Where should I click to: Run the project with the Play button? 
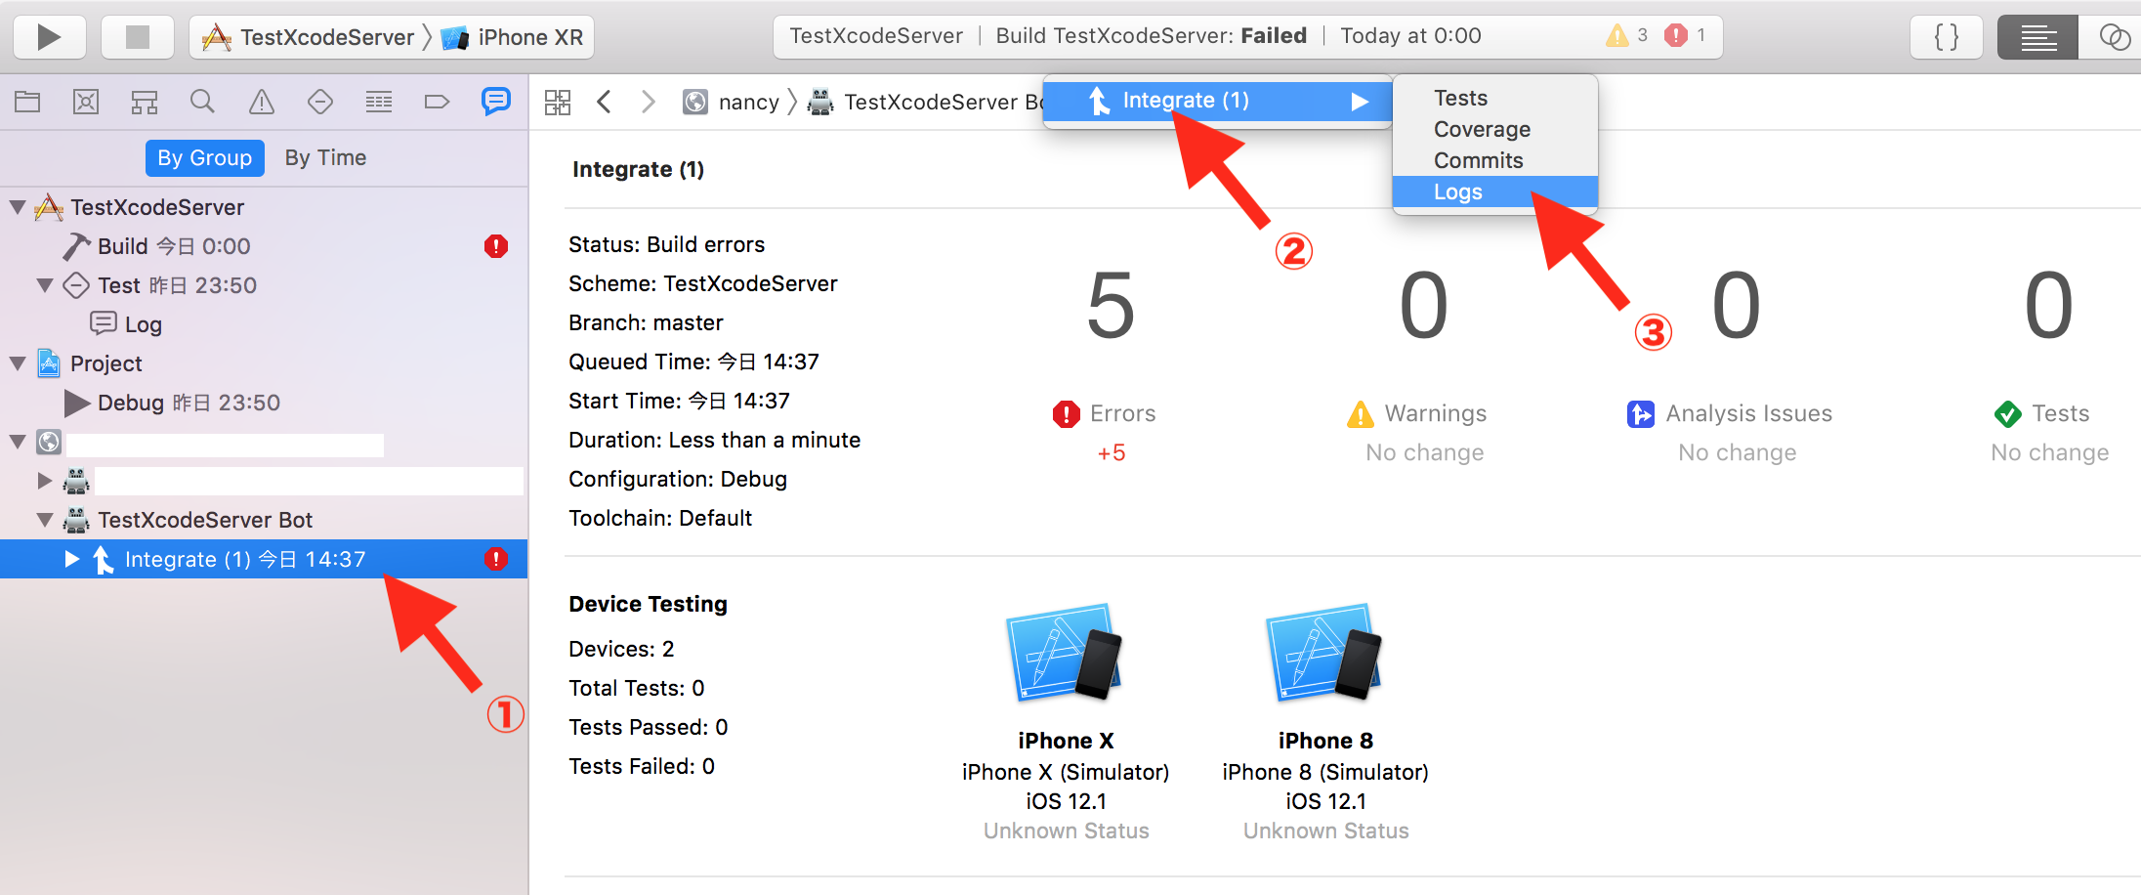click(49, 37)
